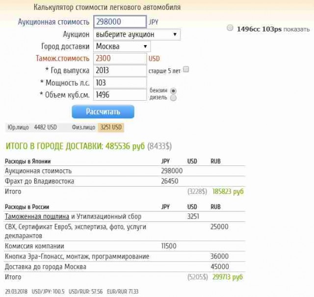Viewport: 314px width, 297px height.
Task: Select the '1496cc 103ps' radio option
Action: coord(230,28)
